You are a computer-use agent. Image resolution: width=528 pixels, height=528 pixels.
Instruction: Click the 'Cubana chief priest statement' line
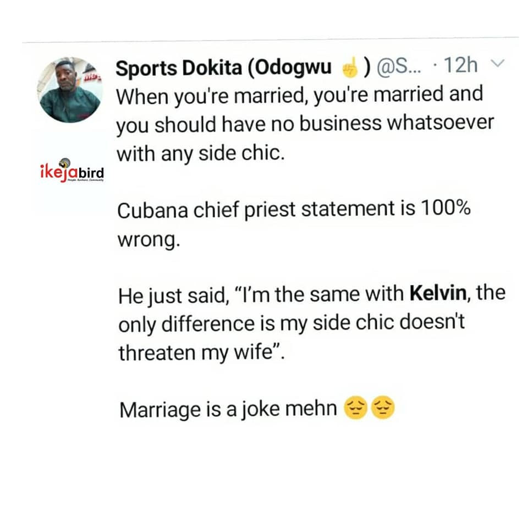(253, 210)
